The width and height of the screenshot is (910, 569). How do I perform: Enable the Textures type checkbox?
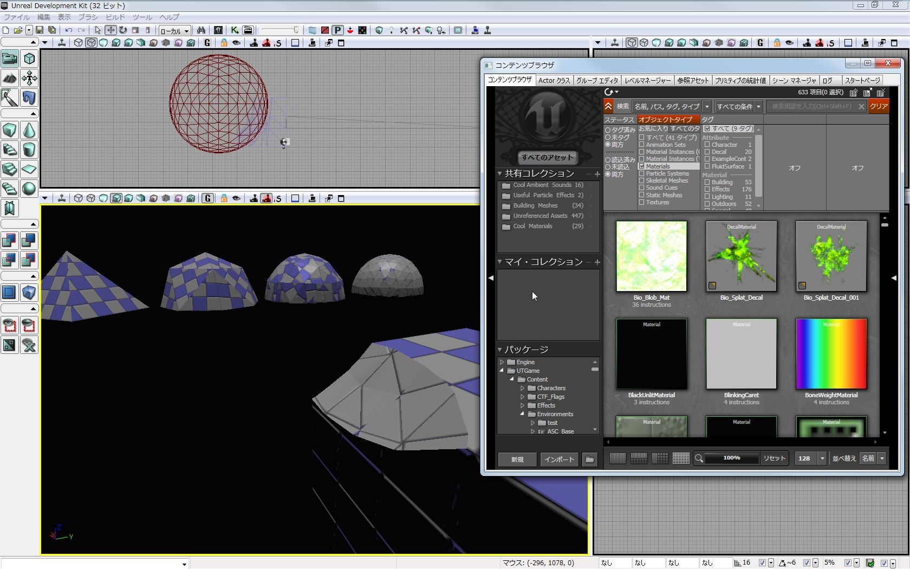pyautogui.click(x=641, y=202)
